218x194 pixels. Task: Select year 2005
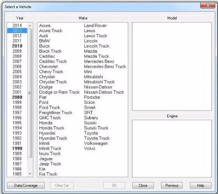pyautogui.click(x=17, y=72)
